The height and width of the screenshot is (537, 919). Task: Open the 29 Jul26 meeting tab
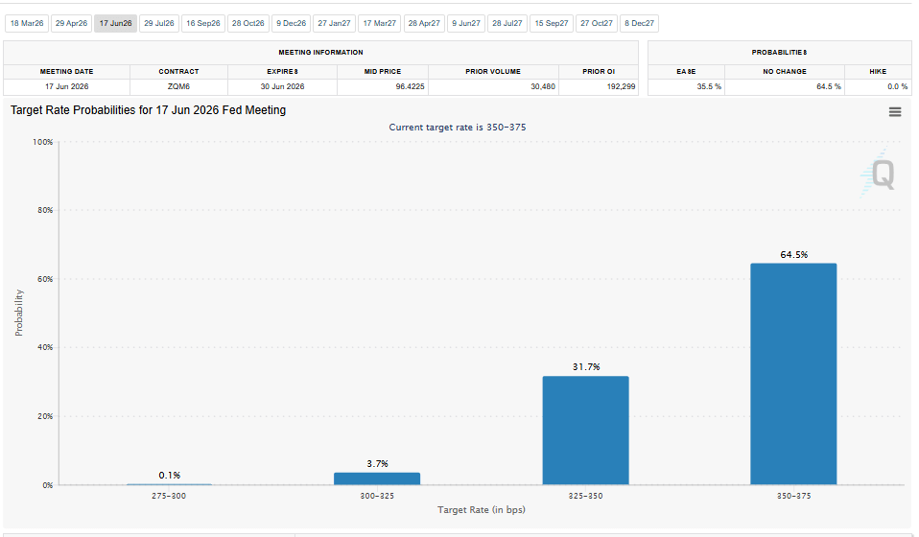tap(159, 23)
